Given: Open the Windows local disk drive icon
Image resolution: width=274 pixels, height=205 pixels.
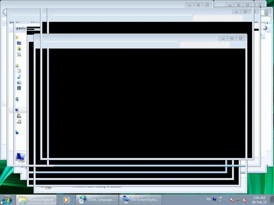Looking at the screenshot, I should coord(19,116).
